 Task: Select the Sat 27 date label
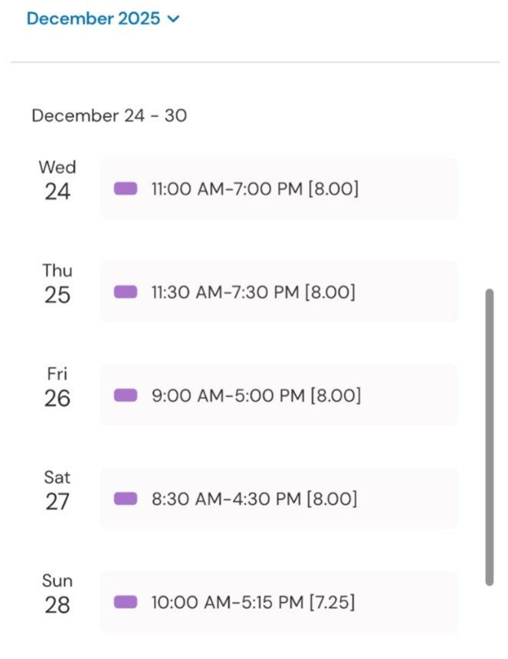click(x=57, y=490)
